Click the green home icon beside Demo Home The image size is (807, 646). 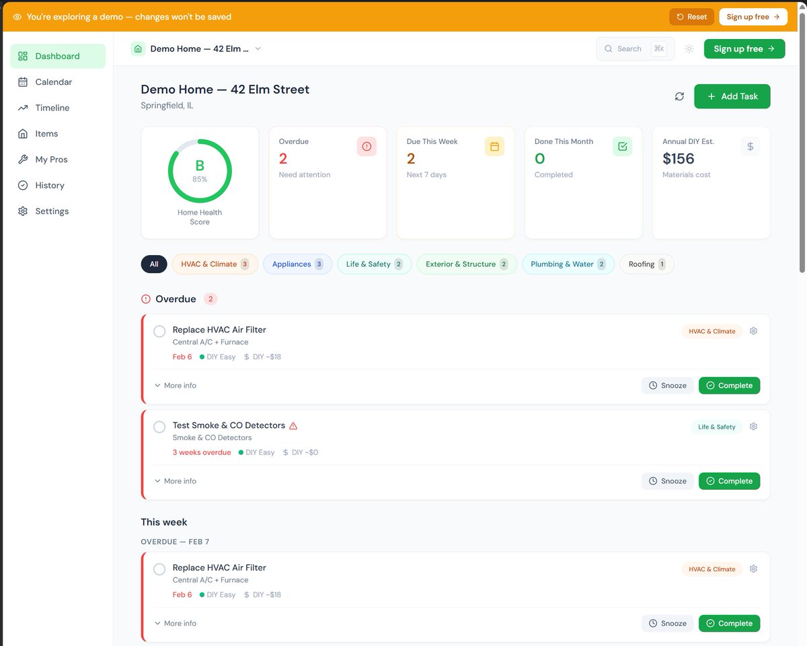point(138,48)
